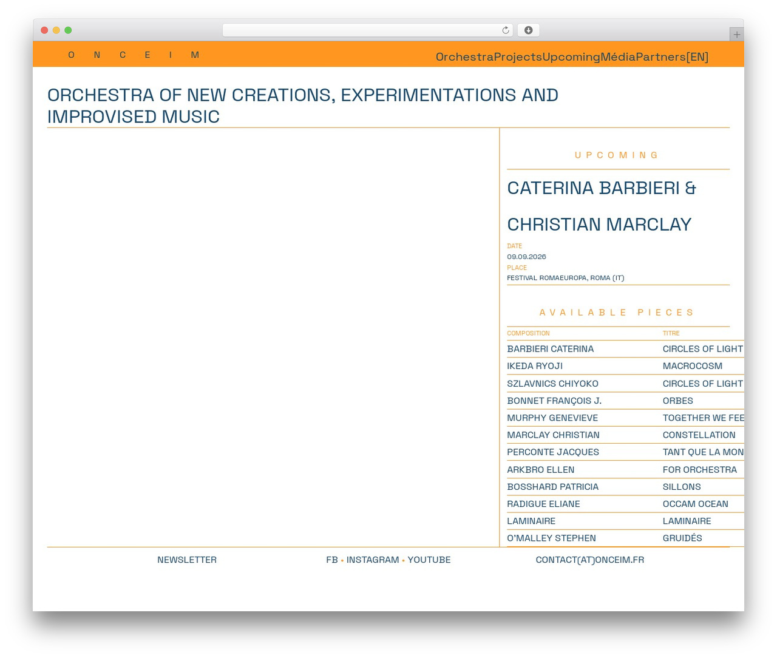Switch language via [EN] link
The height and width of the screenshot is (658, 777).
[697, 56]
